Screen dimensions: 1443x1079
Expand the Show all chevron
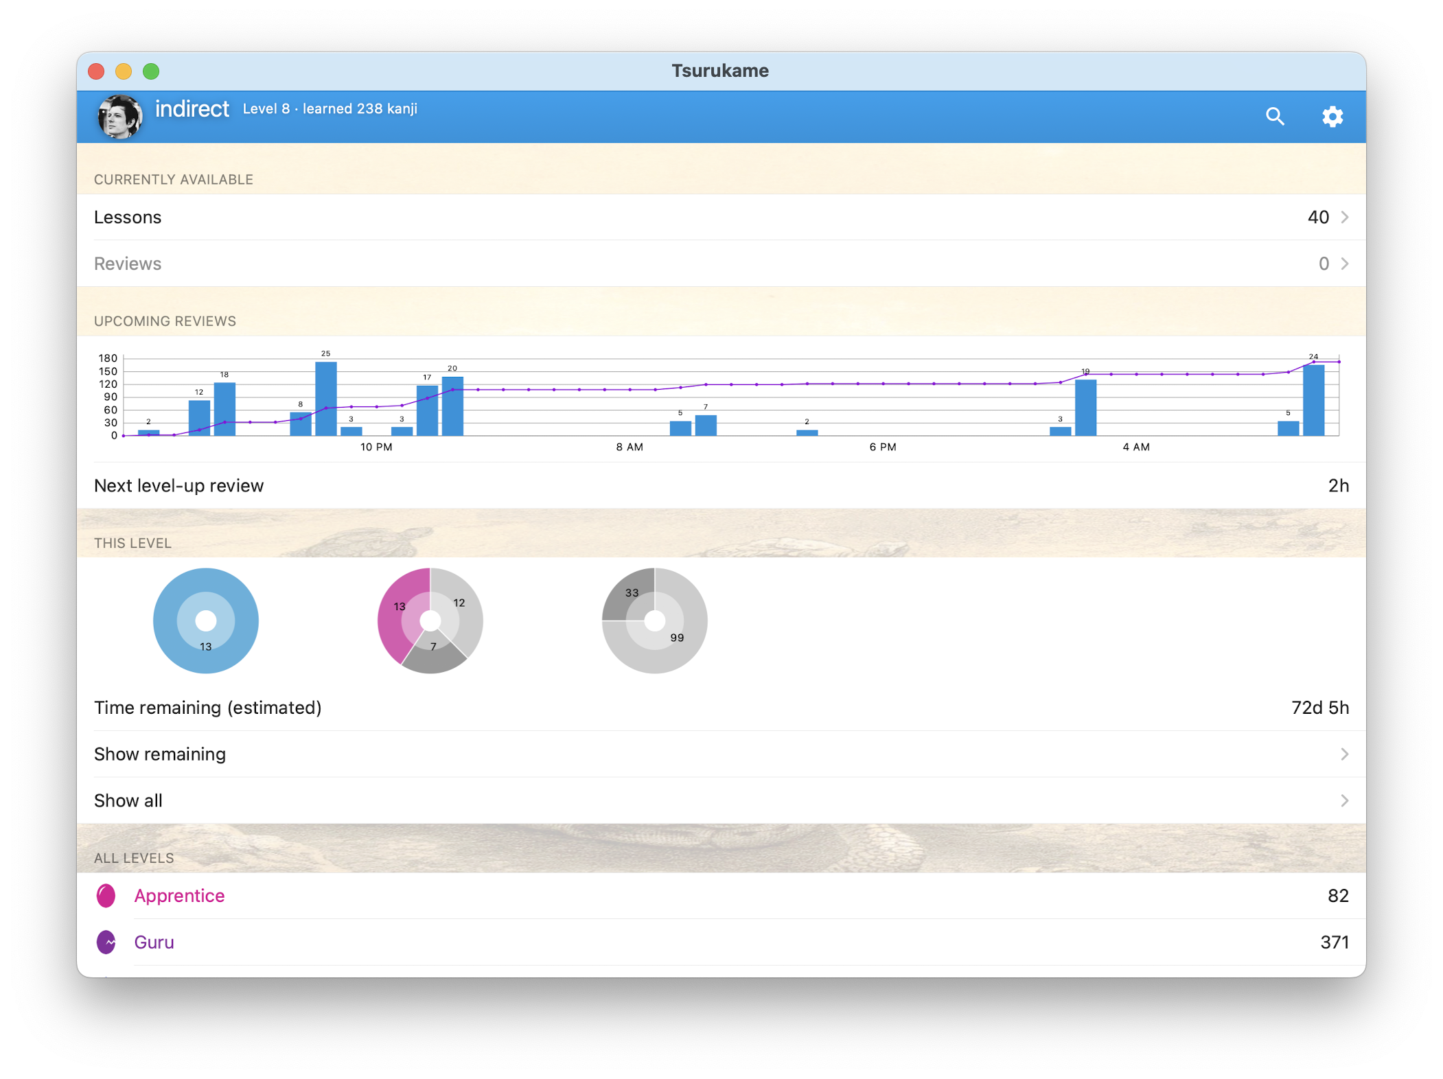(x=1343, y=800)
